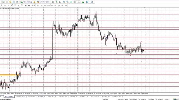
Task: Set timeframe to W1
Action: pyautogui.click(x=62, y=5)
